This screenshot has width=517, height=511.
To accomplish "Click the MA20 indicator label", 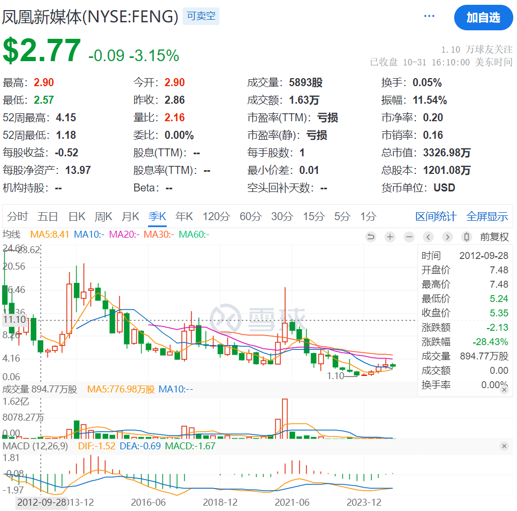I will click(124, 234).
